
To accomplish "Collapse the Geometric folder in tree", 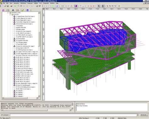I will point(8,13).
